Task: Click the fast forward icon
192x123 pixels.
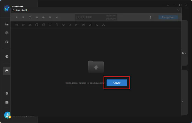Action: 43,17
